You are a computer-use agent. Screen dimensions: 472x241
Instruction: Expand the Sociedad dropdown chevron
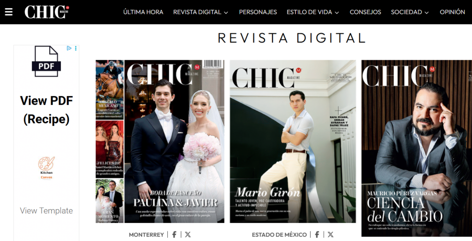[426, 12]
